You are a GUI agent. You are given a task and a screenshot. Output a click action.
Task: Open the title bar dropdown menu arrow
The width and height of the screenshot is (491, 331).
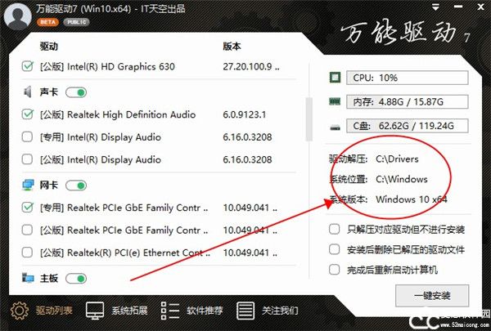[x=435, y=7]
